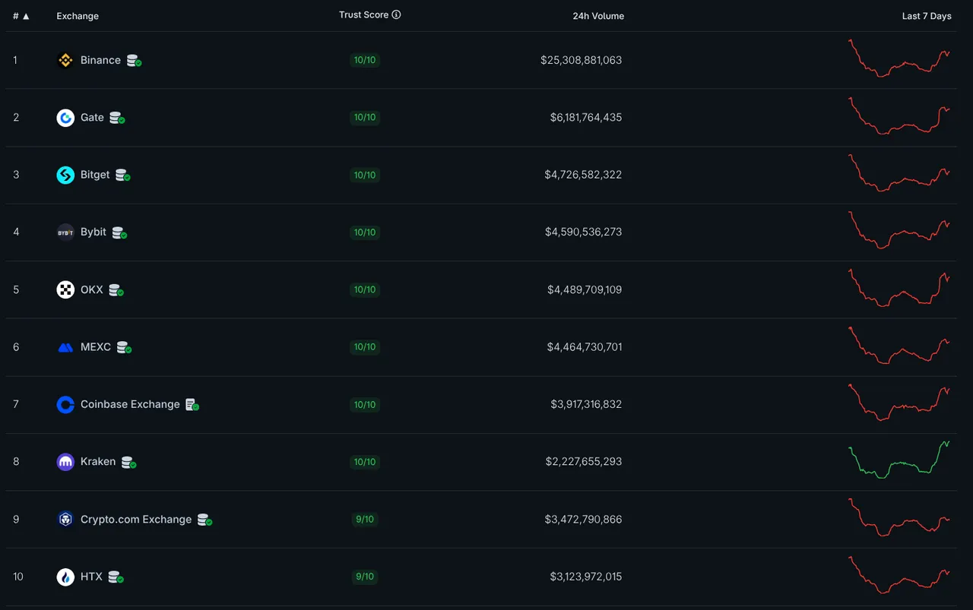Click the Trust Score info icon
The width and height of the screenshot is (973, 610).
point(396,14)
